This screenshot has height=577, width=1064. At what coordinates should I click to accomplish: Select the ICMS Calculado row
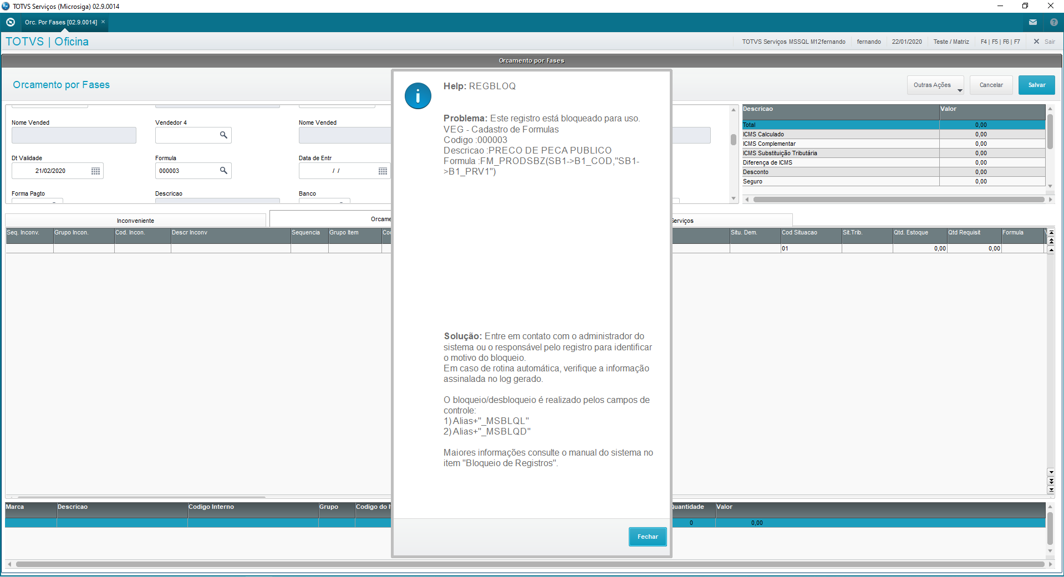(894, 134)
